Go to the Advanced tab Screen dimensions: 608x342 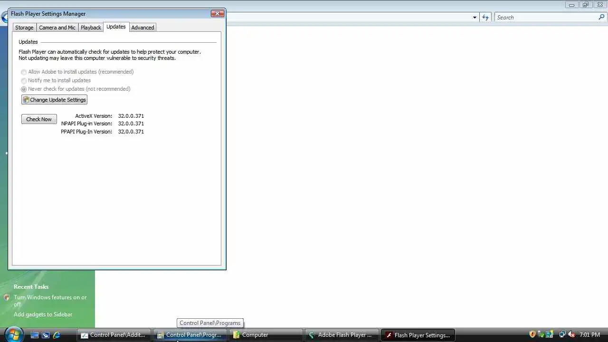click(x=142, y=28)
